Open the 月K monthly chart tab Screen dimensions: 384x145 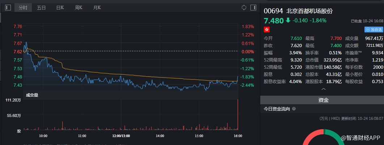[97, 8]
